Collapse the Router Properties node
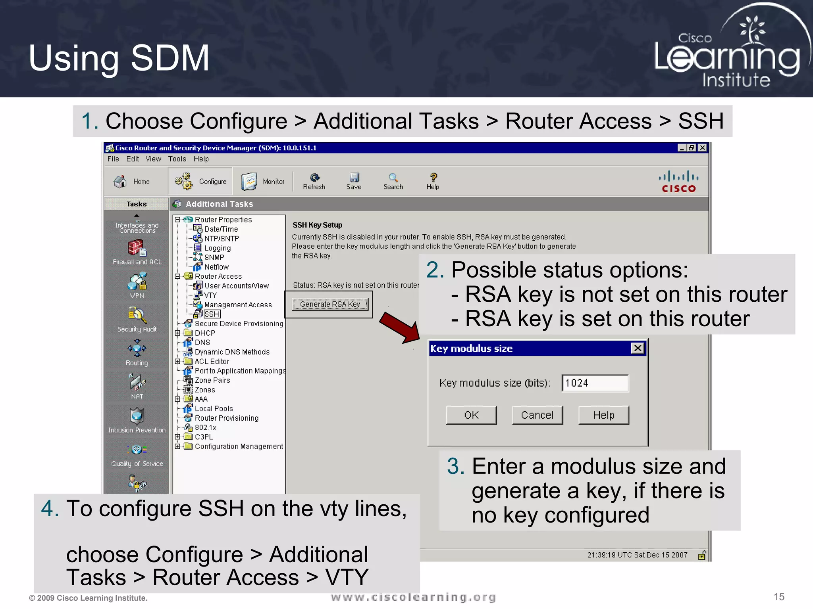The image size is (813, 609). pyautogui.click(x=177, y=220)
